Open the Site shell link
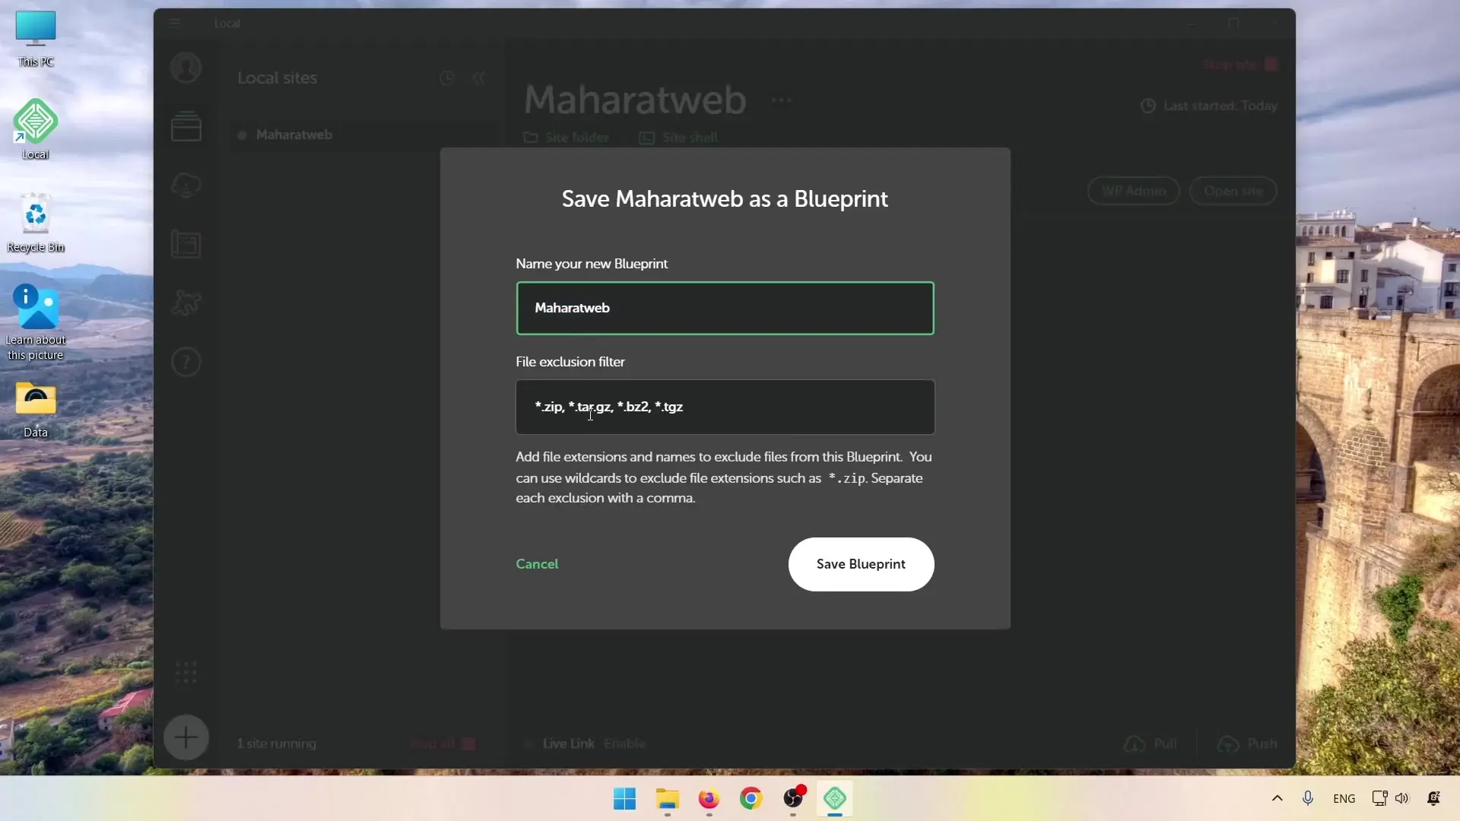This screenshot has height=821, width=1460. click(678, 138)
